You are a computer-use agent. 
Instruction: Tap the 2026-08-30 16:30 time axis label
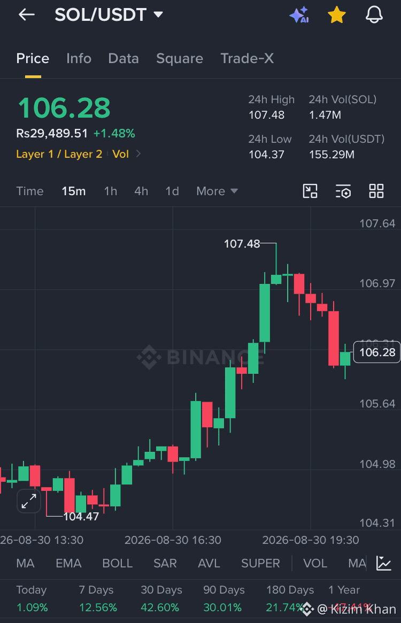(173, 540)
